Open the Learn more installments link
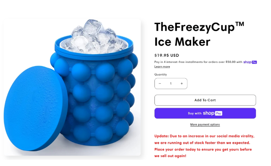Viewport: 271px width, 166px height. (x=162, y=67)
